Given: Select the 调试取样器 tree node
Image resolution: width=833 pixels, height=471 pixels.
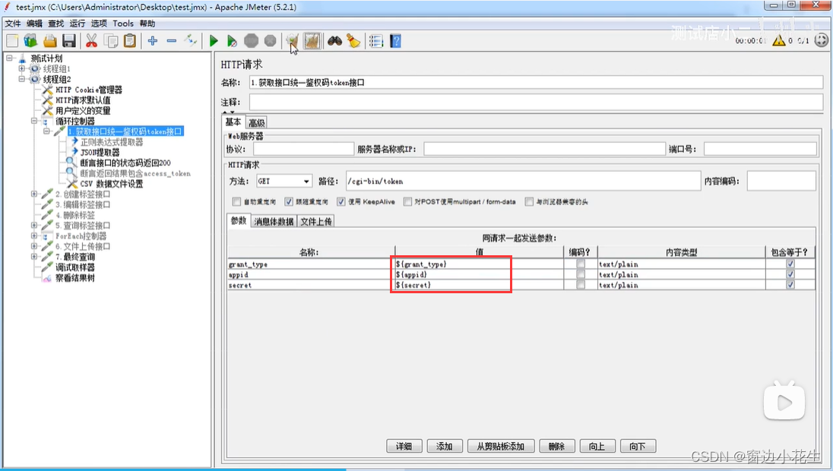Looking at the screenshot, I should pos(75,267).
